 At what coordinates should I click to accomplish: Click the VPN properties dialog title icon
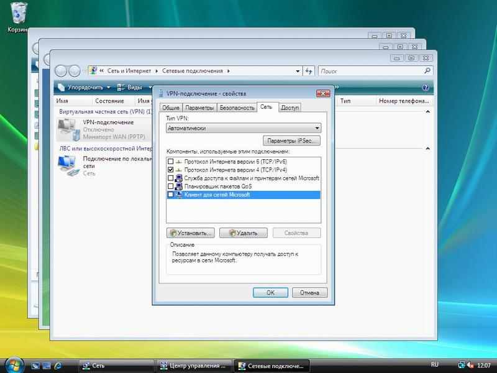(x=161, y=94)
